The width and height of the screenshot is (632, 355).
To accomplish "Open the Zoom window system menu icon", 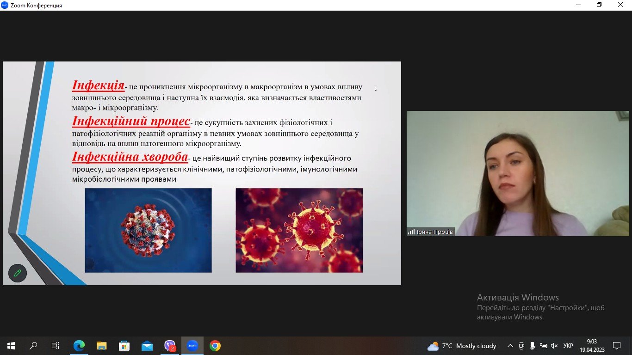I will [x=5, y=5].
